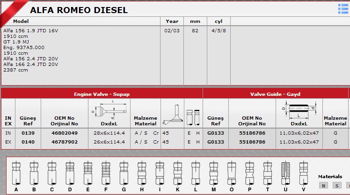Select valve stem type L icon

coord(196,173)
